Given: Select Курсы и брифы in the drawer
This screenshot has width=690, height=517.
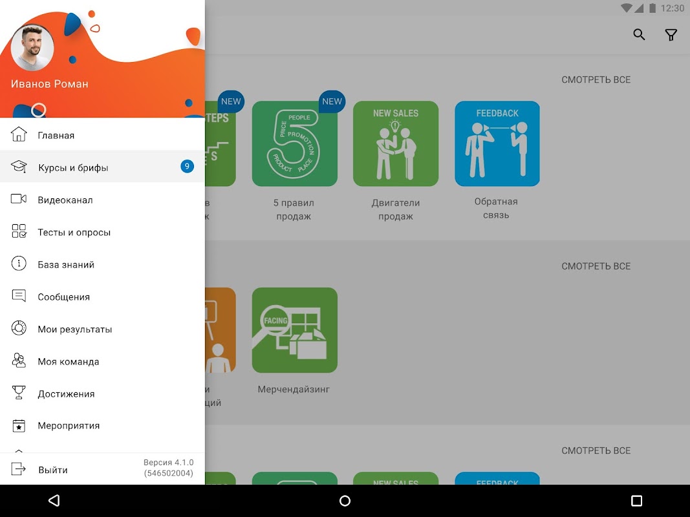Looking at the screenshot, I should pyautogui.click(x=103, y=167).
